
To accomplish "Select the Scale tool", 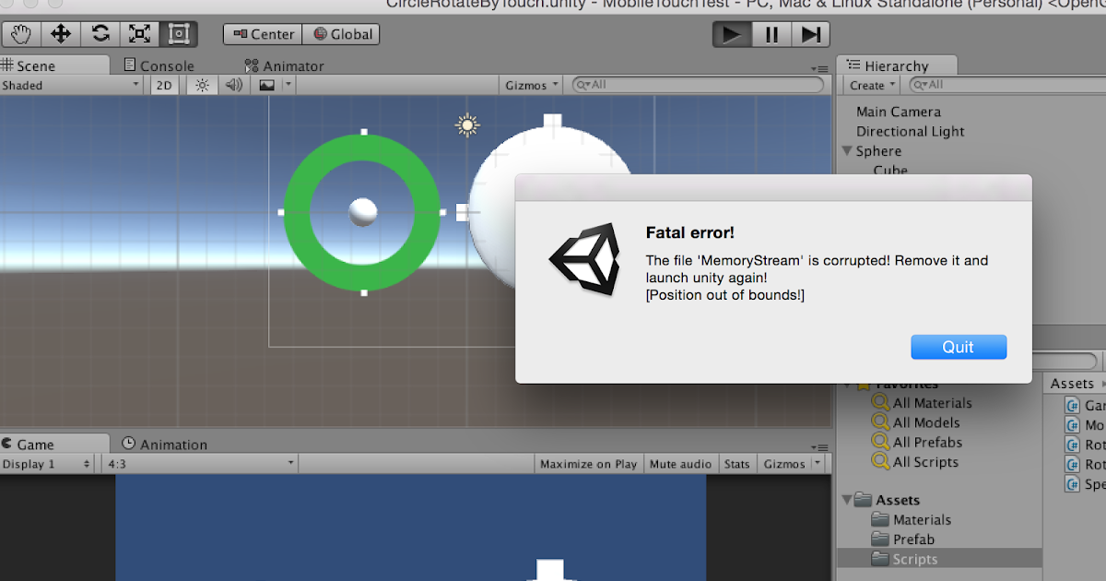I will 138,33.
